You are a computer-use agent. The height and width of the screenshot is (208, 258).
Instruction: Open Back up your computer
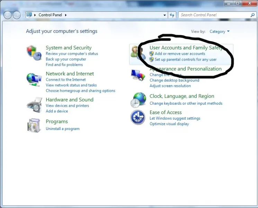click(x=66, y=59)
